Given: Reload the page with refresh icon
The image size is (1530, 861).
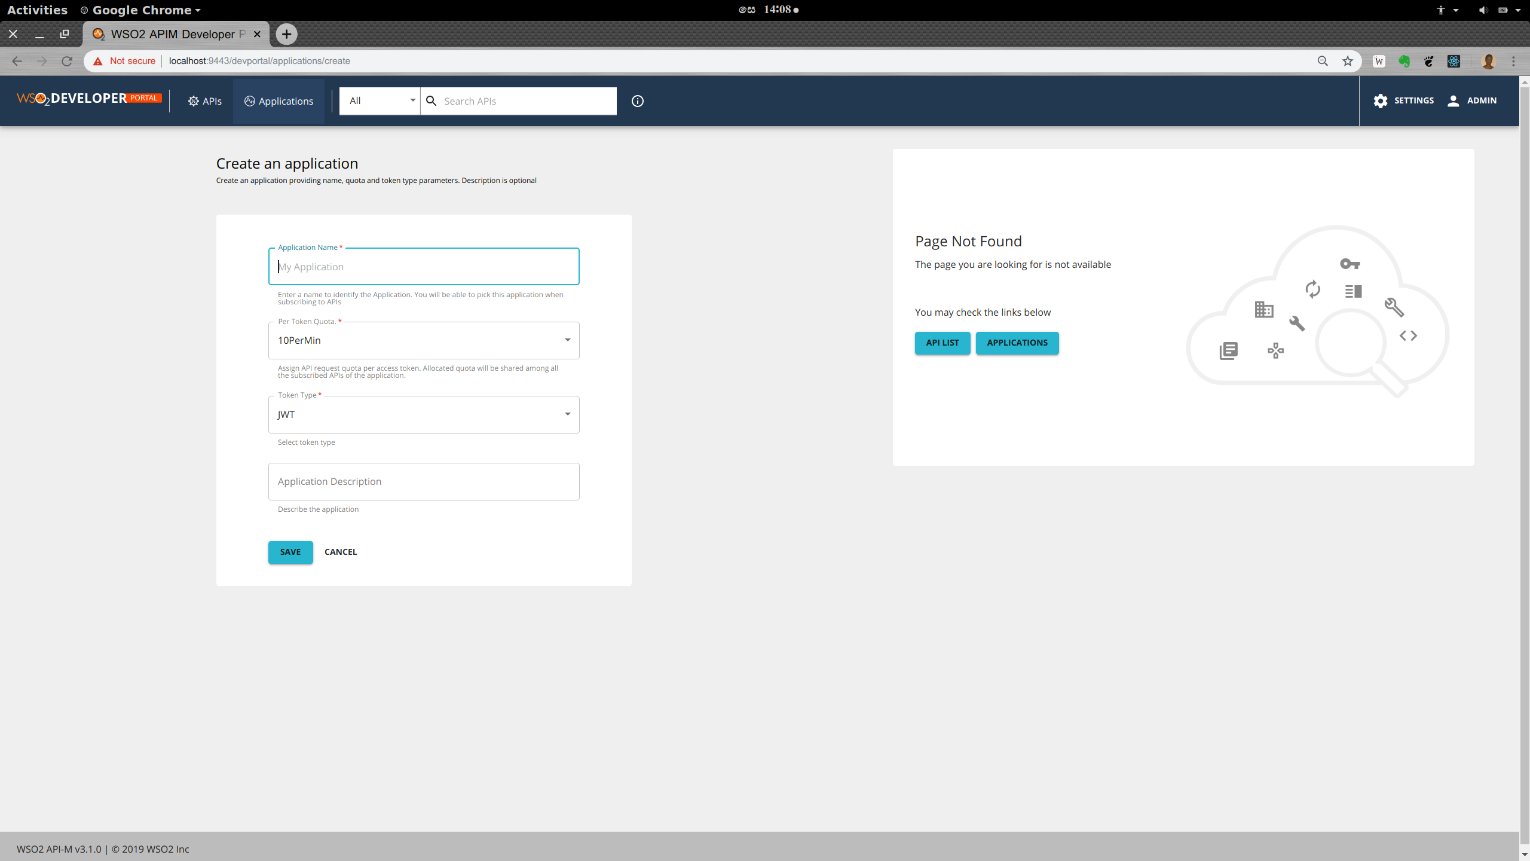Looking at the screenshot, I should coord(67,61).
